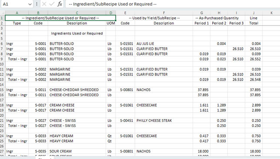The height and width of the screenshot is (159, 280).
Task: Click the 'Ingredients Used or Required' cell
Action: click(77, 33)
